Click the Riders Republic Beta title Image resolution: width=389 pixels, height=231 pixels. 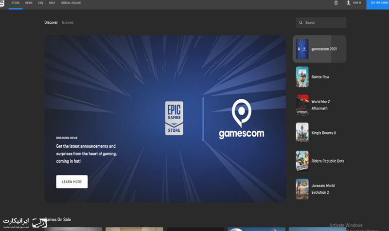tap(328, 161)
